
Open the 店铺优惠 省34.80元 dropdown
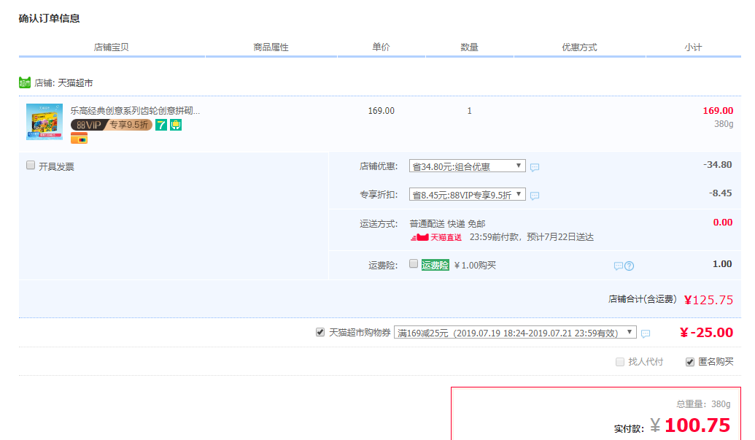pos(467,166)
